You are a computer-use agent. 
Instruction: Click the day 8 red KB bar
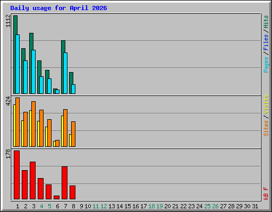point(72,192)
